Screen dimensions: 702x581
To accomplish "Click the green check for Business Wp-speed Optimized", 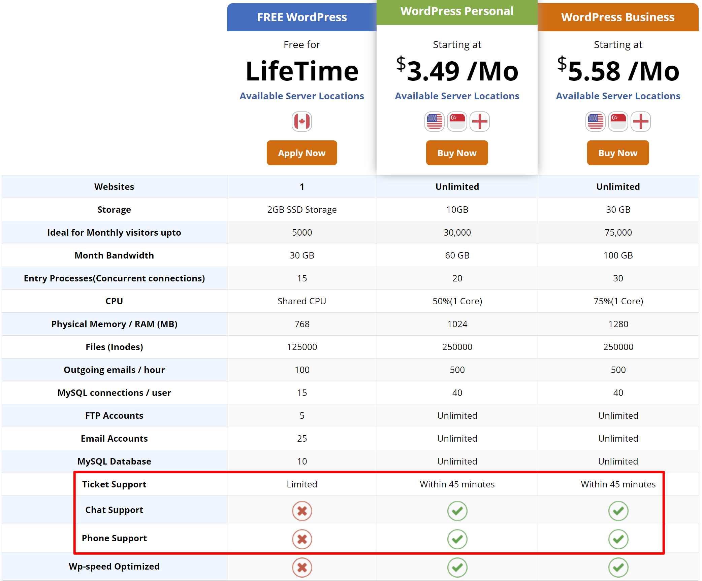I will coord(618,568).
